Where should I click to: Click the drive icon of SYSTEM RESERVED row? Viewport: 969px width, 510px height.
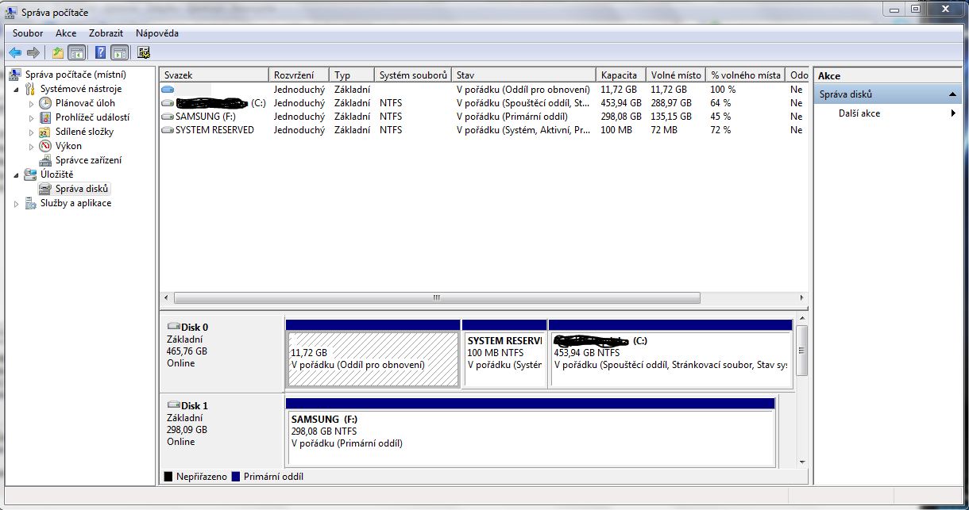coord(167,130)
